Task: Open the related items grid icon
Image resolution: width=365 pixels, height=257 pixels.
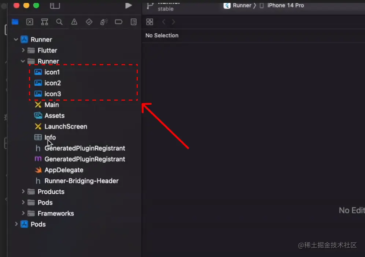Action: pos(150,22)
